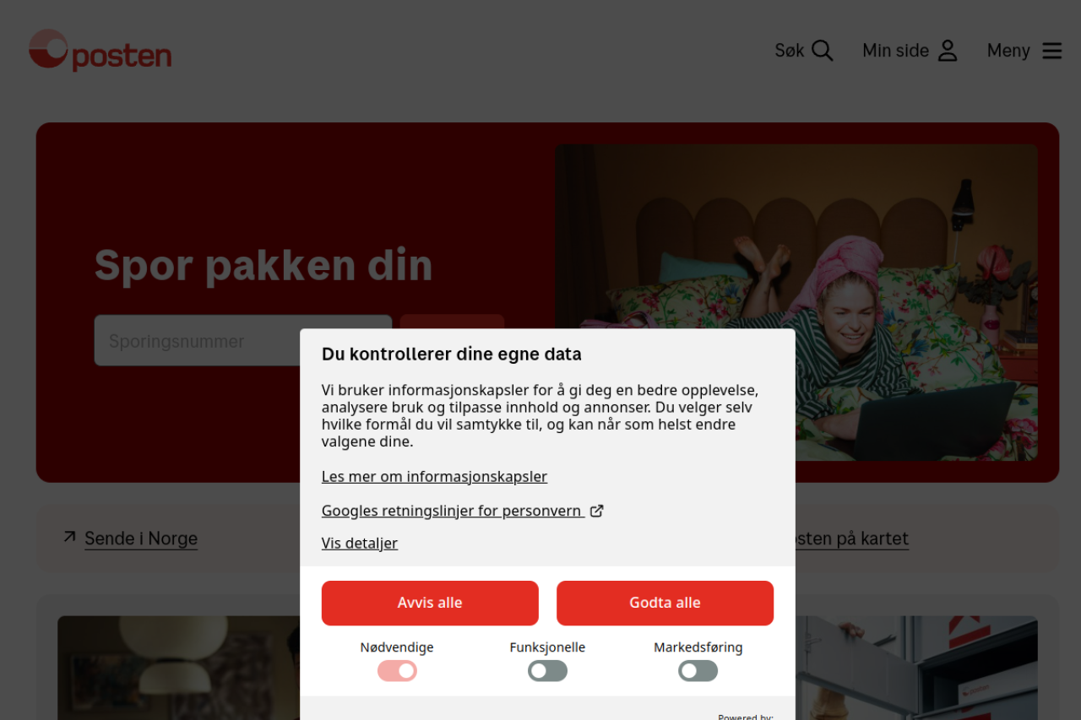Click the hero photo of woman with laptop
This screenshot has height=720, width=1081.
(x=796, y=302)
